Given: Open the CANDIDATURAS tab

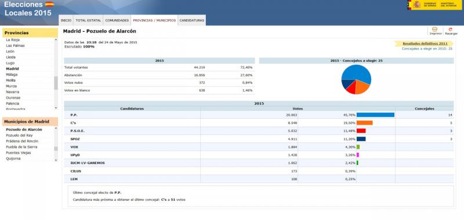Looking at the screenshot, I should coord(192,20).
